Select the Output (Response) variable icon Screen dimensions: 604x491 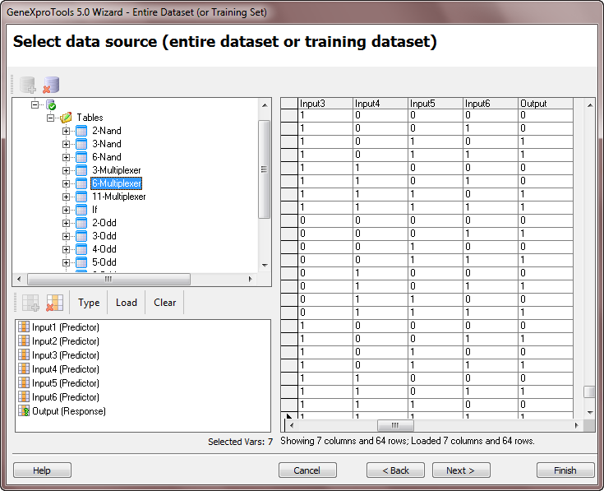pyautogui.click(x=24, y=411)
